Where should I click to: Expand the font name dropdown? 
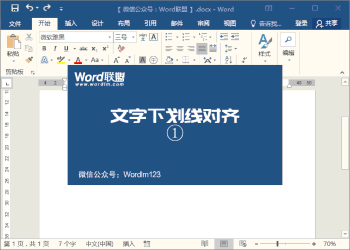(x=109, y=37)
